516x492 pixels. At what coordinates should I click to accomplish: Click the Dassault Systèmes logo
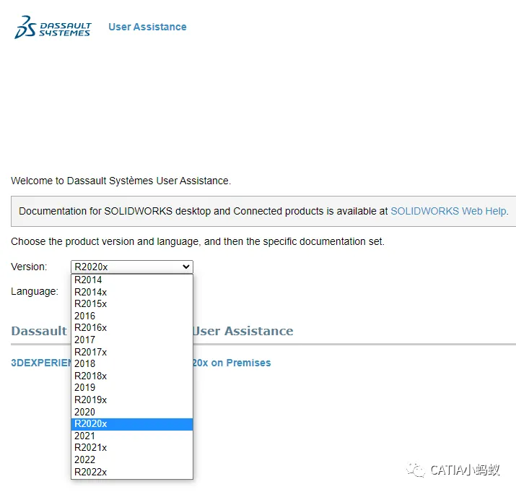(x=53, y=27)
